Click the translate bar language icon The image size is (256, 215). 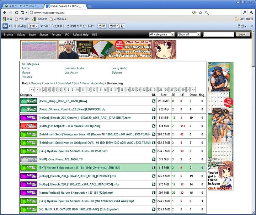(x=5, y=26)
